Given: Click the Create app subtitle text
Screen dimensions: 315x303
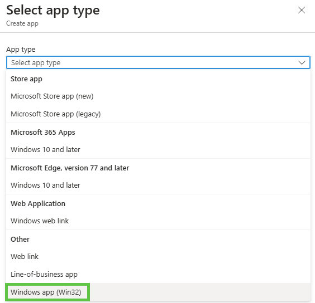Looking at the screenshot, I should [x=22, y=23].
